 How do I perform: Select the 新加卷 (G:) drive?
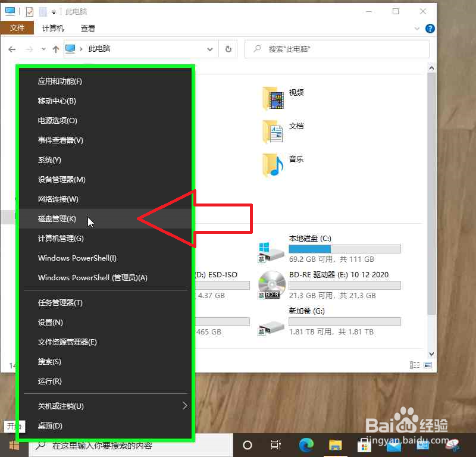(330, 321)
